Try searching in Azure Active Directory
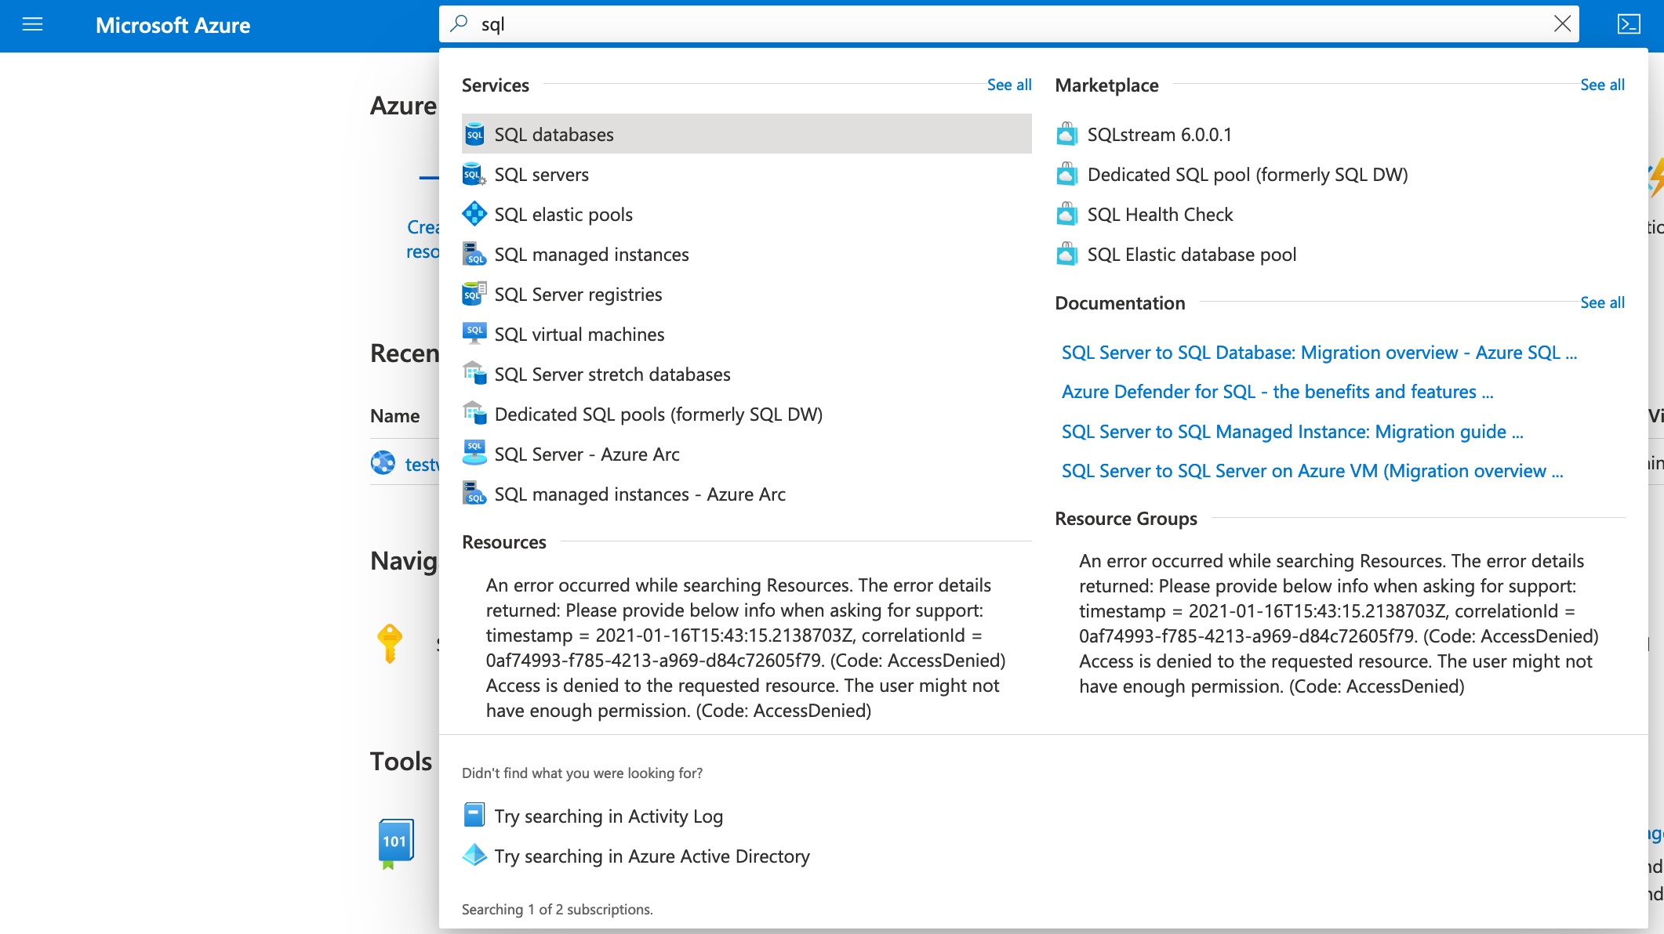Screen dimensions: 1664x934 [x=651, y=856]
